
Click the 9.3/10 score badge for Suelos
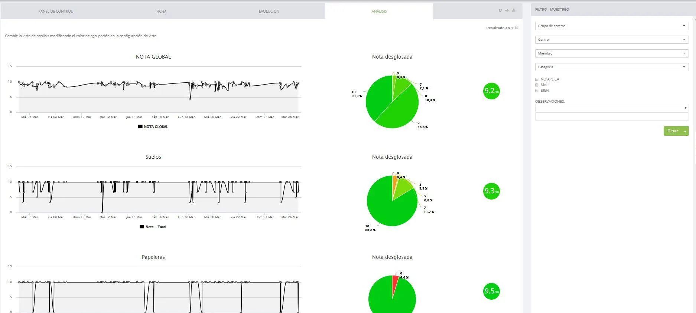click(x=491, y=191)
